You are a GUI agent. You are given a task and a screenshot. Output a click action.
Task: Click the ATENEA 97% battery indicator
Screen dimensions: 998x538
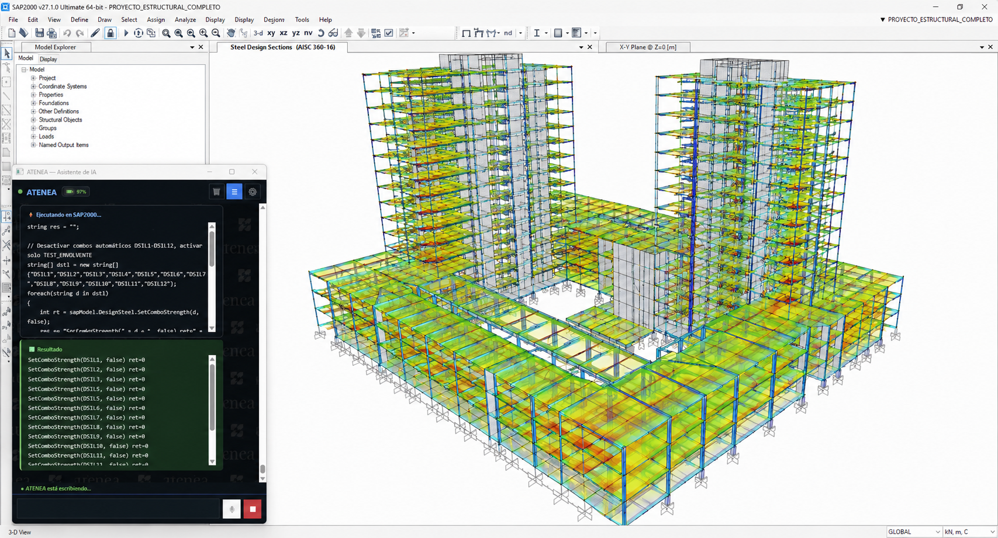tap(77, 192)
